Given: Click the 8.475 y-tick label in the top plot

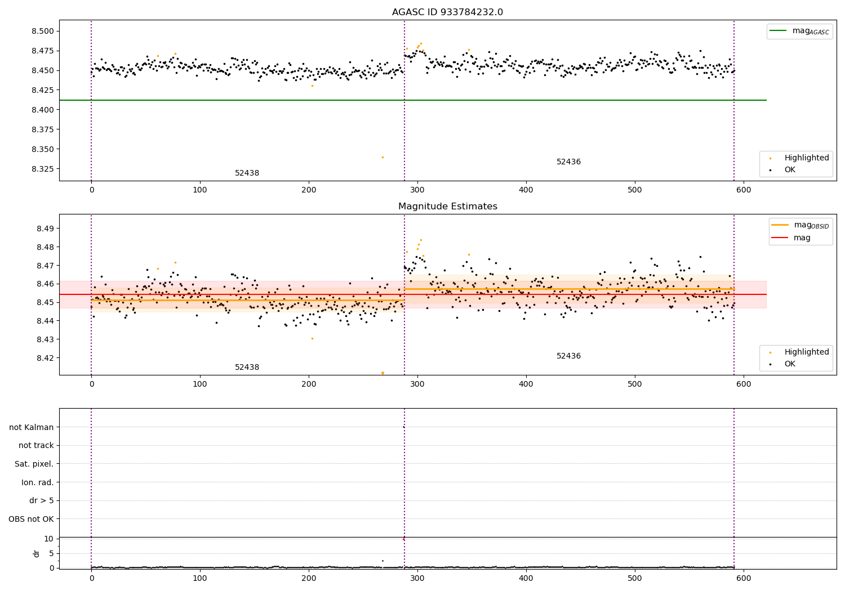Looking at the screenshot, I should (x=43, y=51).
